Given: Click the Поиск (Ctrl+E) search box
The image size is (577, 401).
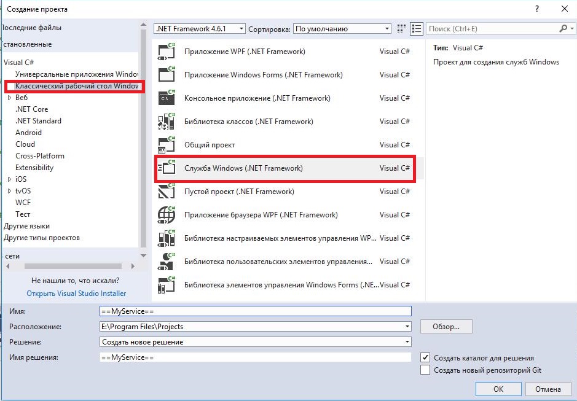Looking at the screenshot, I should point(492,29).
